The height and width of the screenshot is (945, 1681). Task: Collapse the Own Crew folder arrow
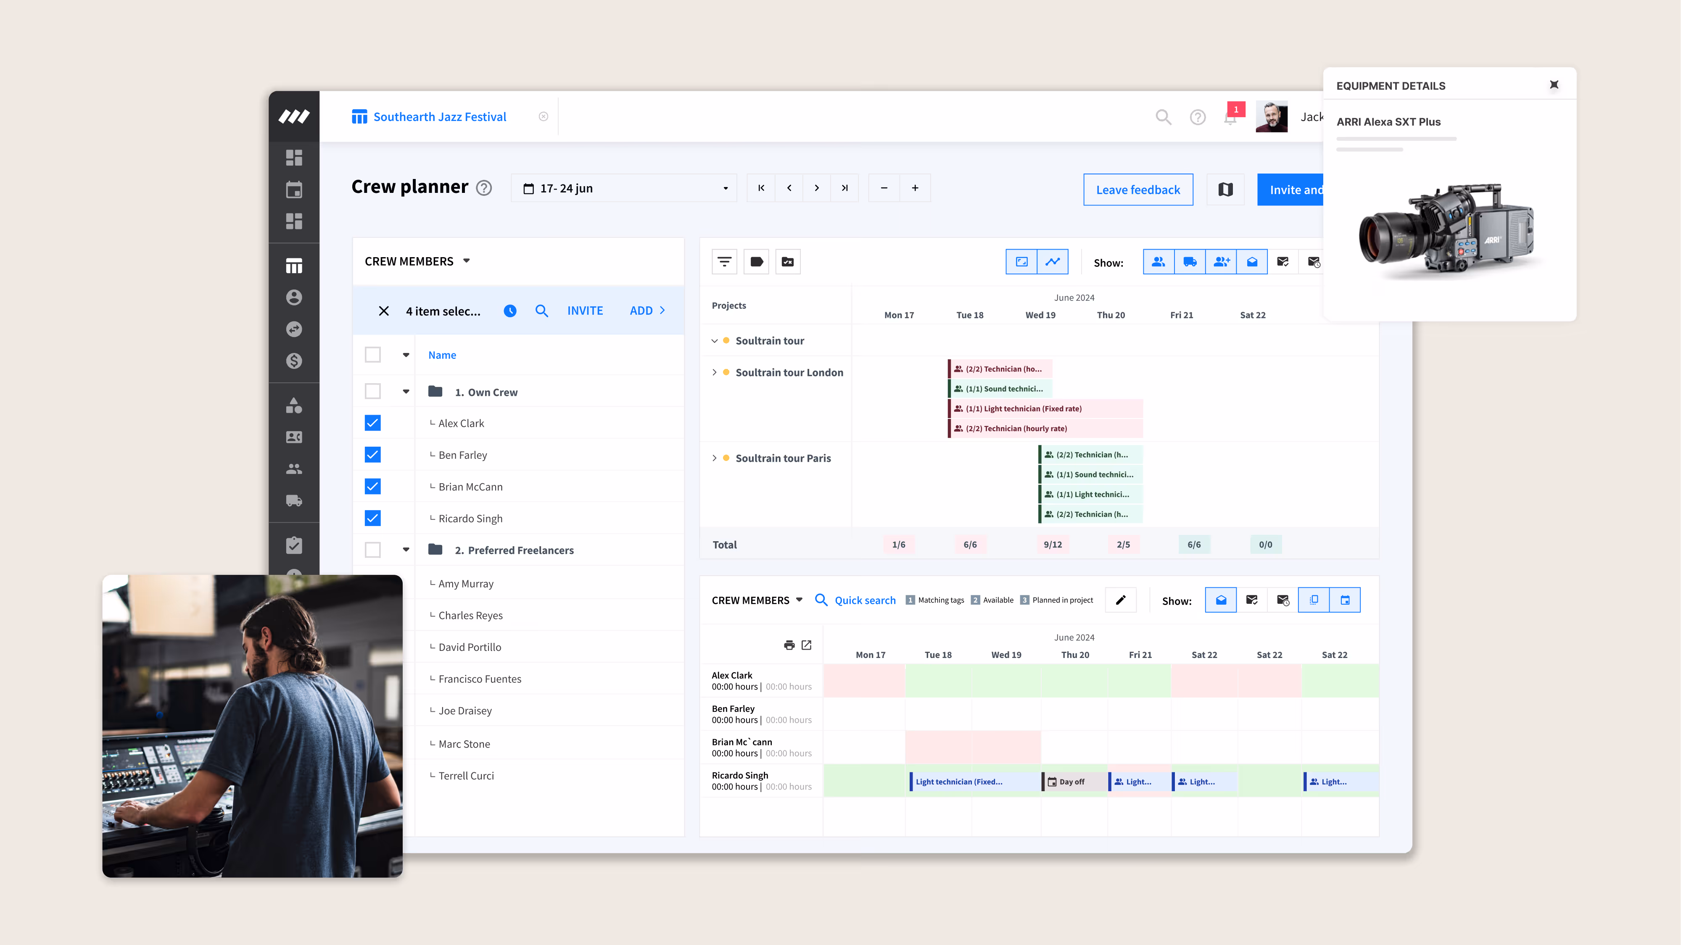coord(406,392)
